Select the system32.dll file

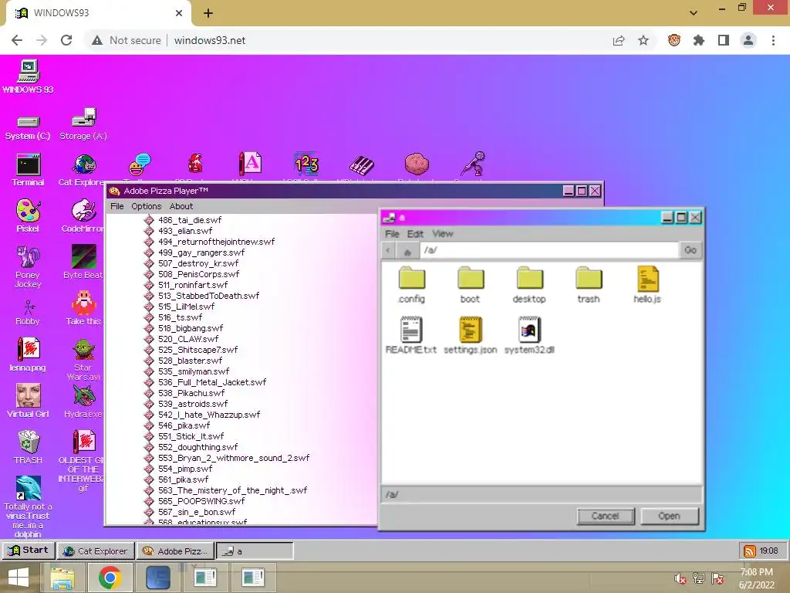[x=529, y=335]
